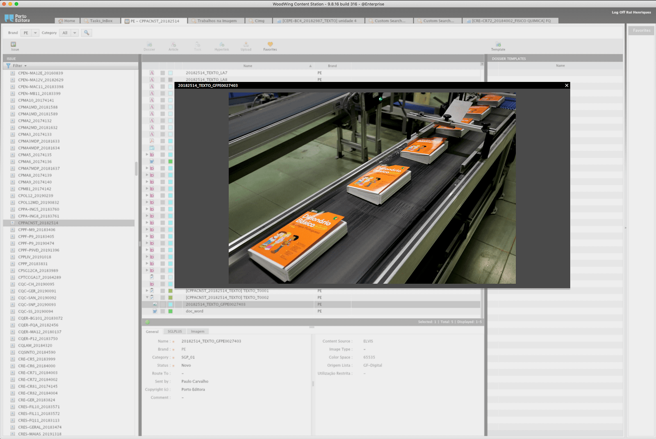Click the Dossier toolbar icon

pyautogui.click(x=149, y=45)
